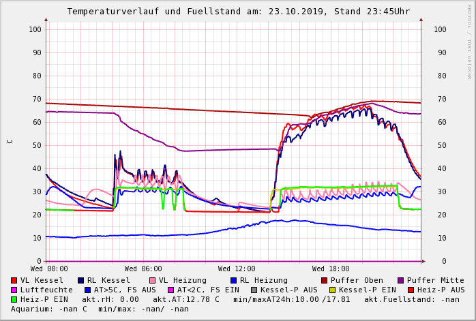Click the purple Puffer Mitte swatch

(x=401, y=280)
